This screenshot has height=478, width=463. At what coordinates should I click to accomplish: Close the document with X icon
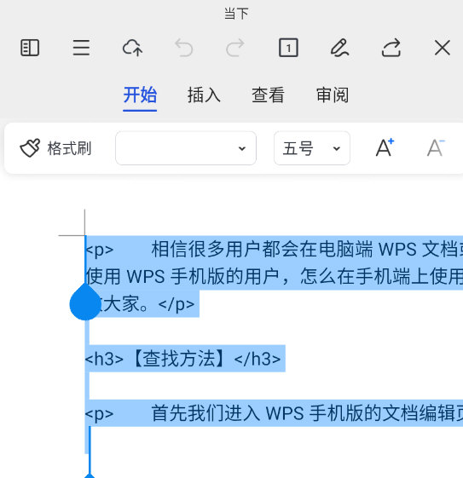coord(443,48)
